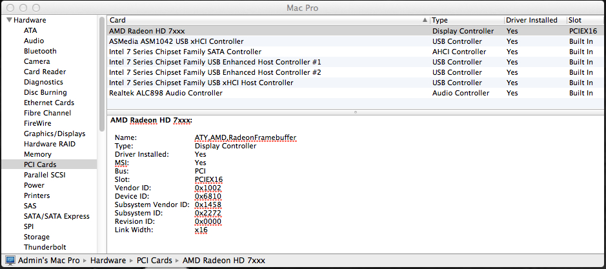The width and height of the screenshot is (606, 269).
Task: Select Ethernet Cards in the sidebar
Action: 49,103
